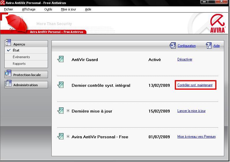
Task: Click the date 15/02/2009
Action: click(x=159, y=111)
